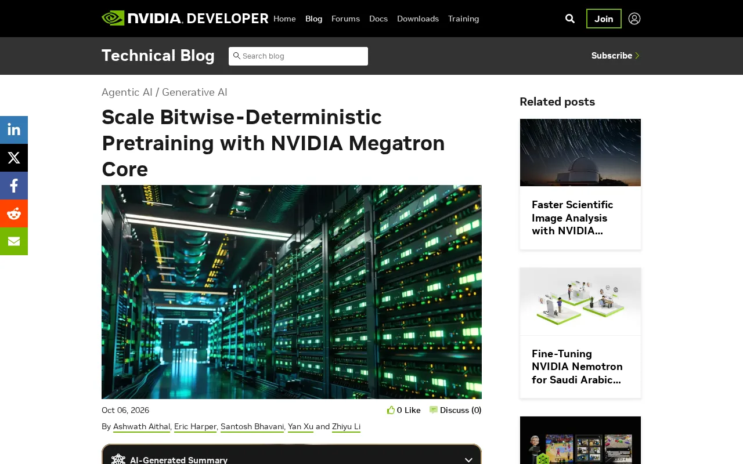This screenshot has width=743, height=464.
Task: Share article on LinkedIn
Action: (14, 130)
